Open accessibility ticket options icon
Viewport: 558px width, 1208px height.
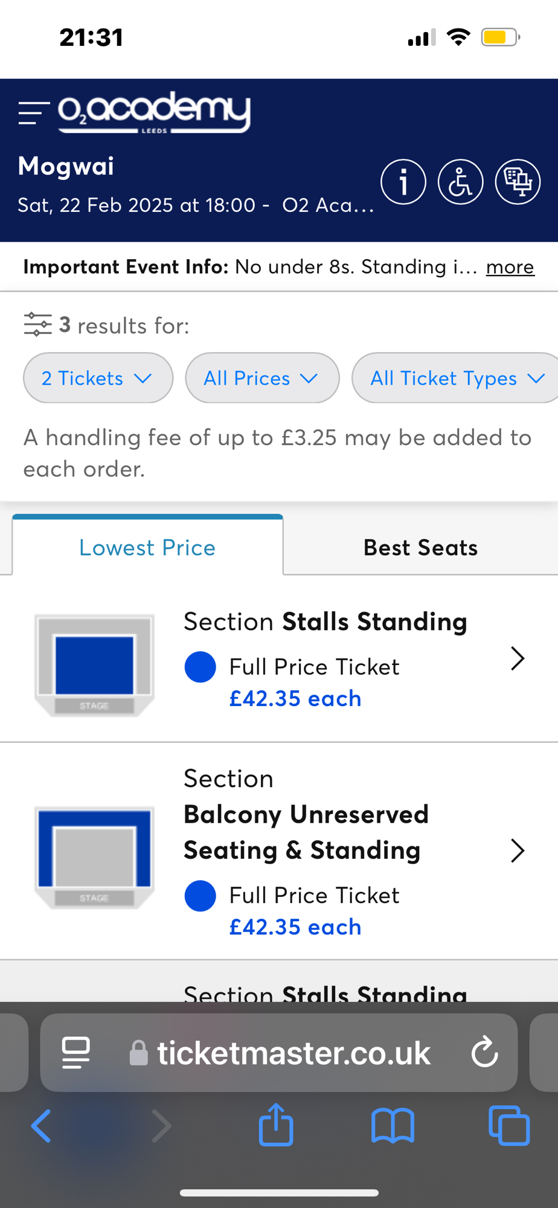(x=460, y=182)
